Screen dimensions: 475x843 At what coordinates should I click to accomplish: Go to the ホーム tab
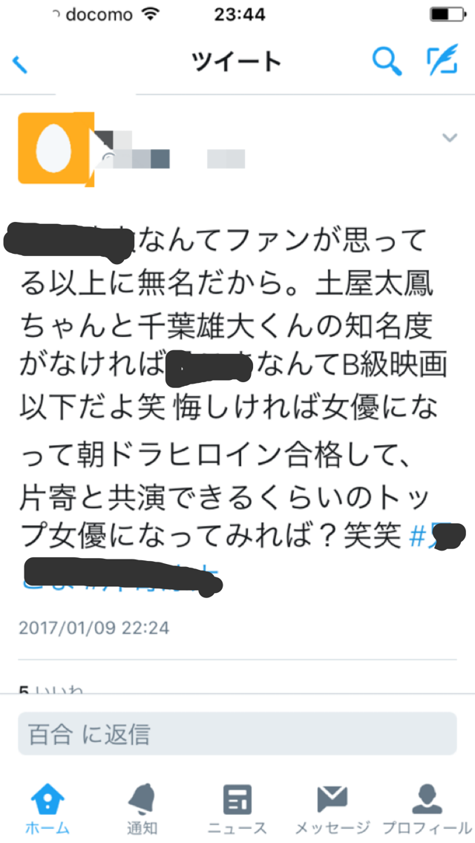(47, 807)
